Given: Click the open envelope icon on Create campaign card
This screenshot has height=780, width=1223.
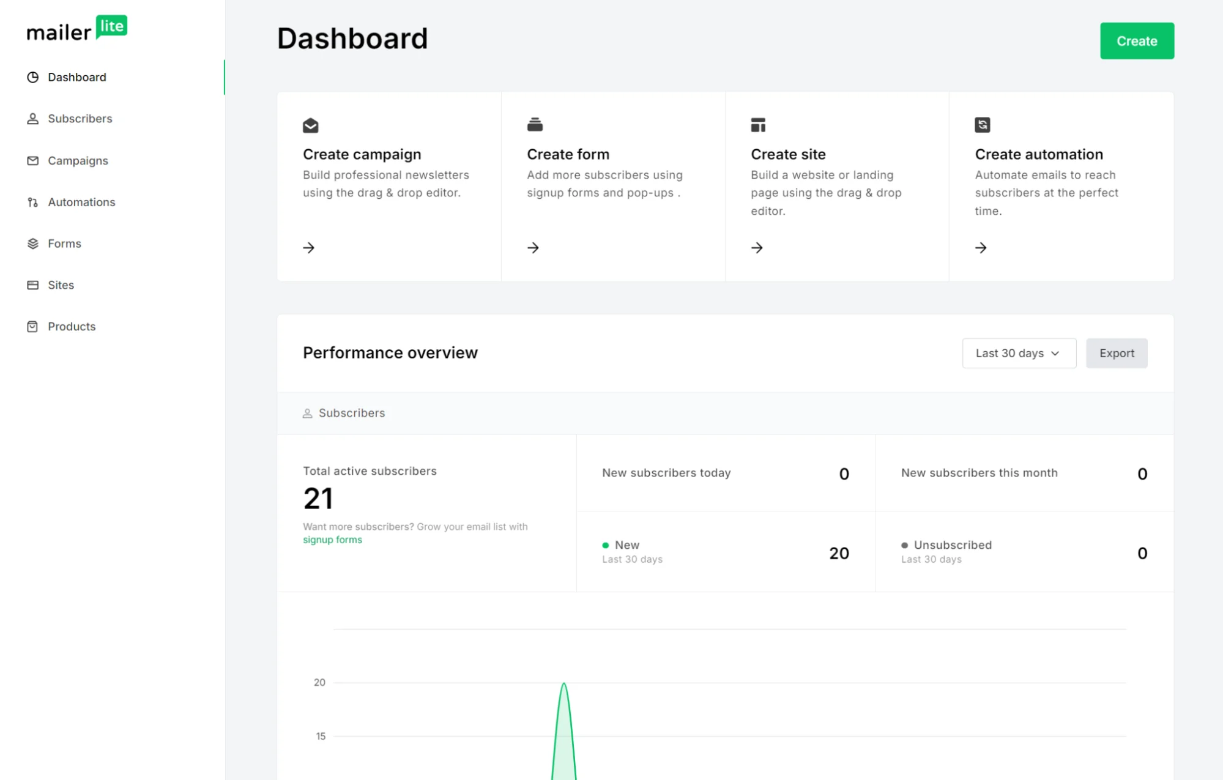Looking at the screenshot, I should [x=311, y=125].
